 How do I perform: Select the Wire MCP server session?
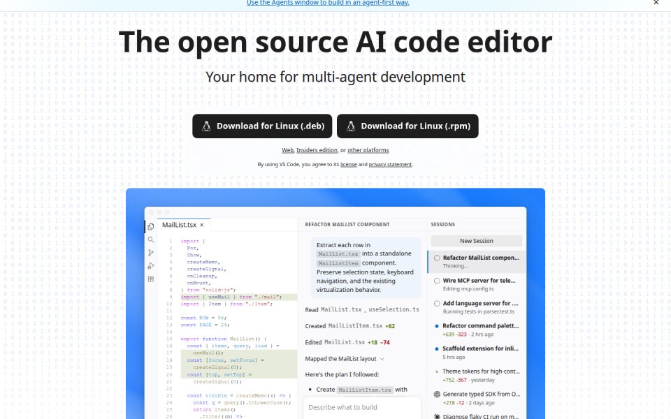click(x=476, y=284)
